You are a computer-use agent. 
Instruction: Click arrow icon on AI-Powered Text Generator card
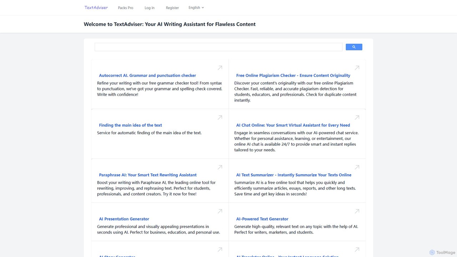coord(357,211)
